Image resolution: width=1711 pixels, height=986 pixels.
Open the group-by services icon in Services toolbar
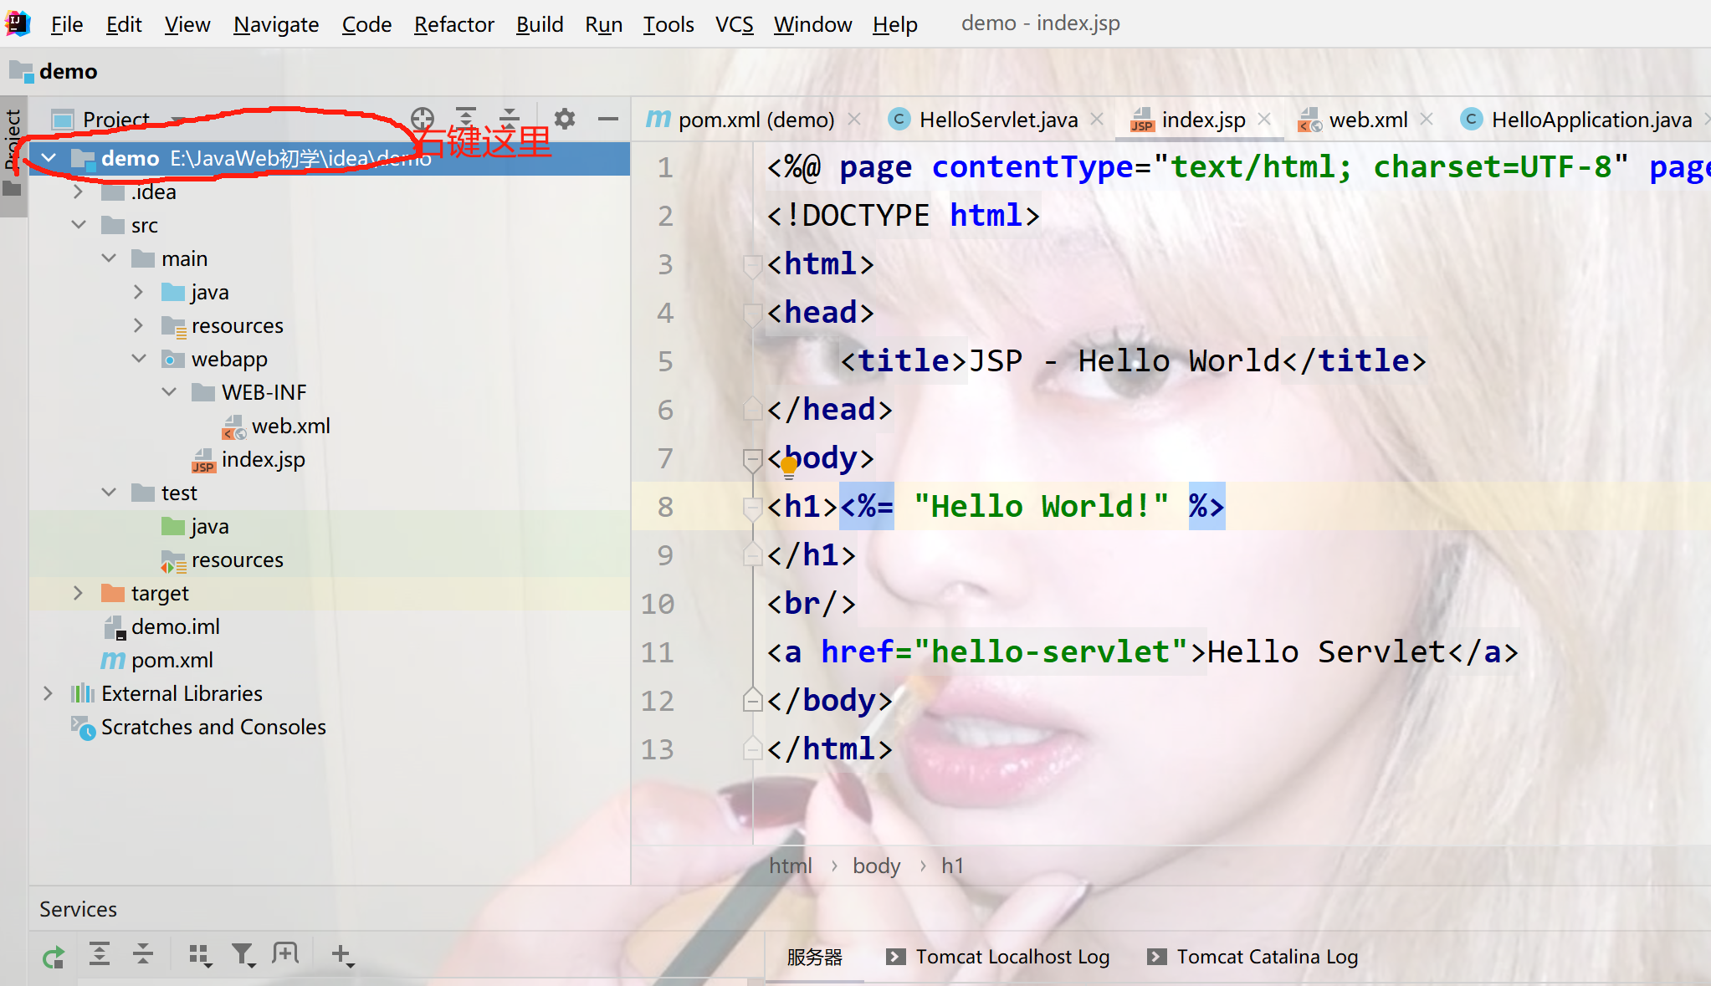click(200, 953)
